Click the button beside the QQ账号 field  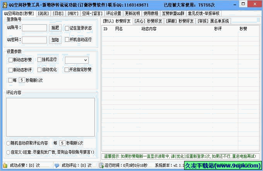(55, 28)
